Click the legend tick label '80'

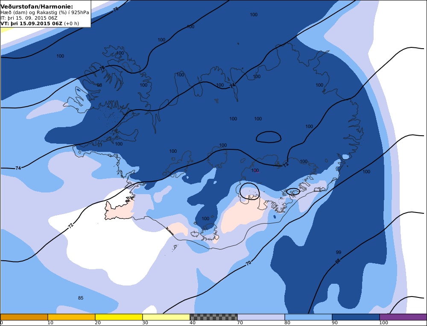pyautogui.click(x=287, y=323)
